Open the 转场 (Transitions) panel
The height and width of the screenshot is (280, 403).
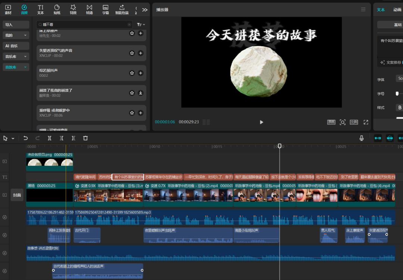pos(90,8)
